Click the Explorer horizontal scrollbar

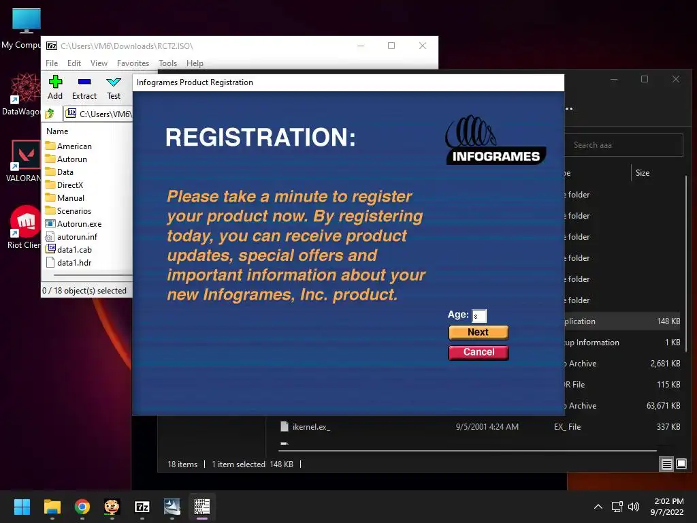click(468, 451)
